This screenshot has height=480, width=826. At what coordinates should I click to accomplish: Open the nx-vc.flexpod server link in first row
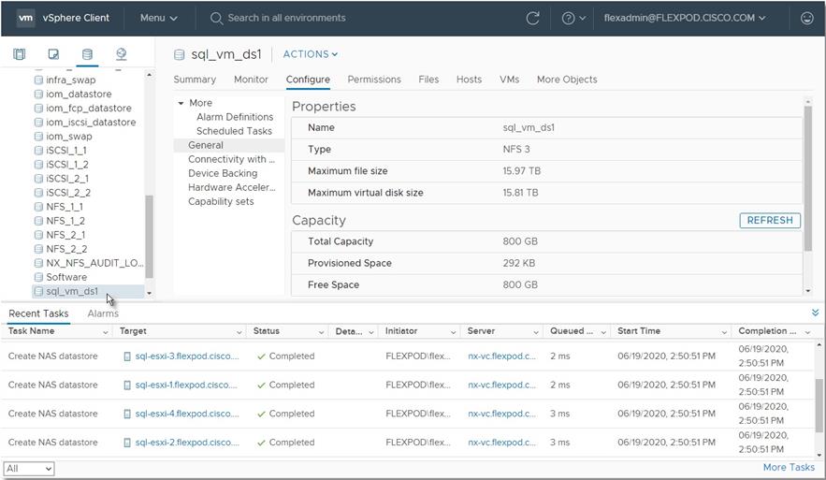(x=501, y=356)
